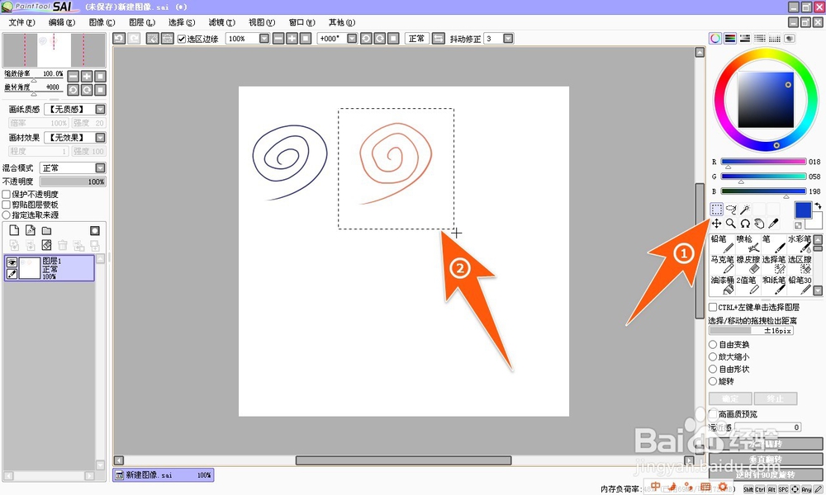Select the 图层1 layer thumbnail
826x495 pixels.
pyautogui.click(x=30, y=268)
